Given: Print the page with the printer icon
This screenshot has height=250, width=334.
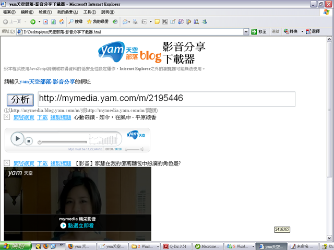Looking at the screenshot, I should (x=135, y=22).
